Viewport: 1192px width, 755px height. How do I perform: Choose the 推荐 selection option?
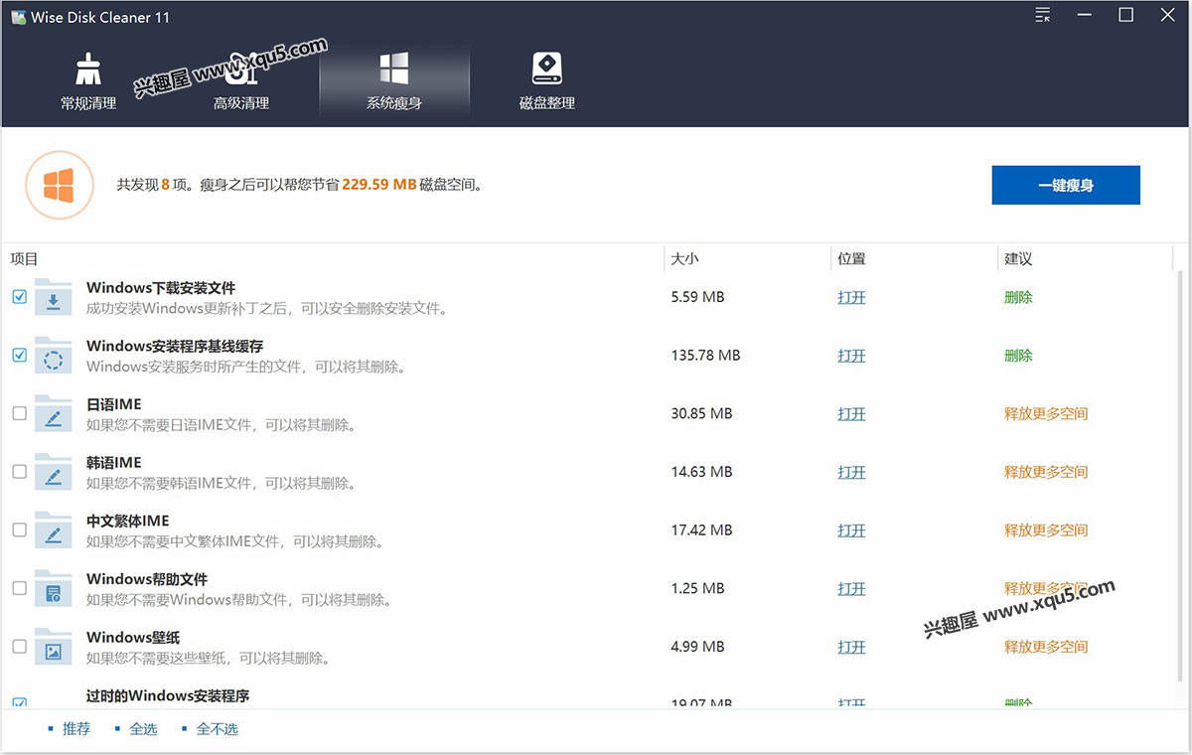click(x=75, y=729)
